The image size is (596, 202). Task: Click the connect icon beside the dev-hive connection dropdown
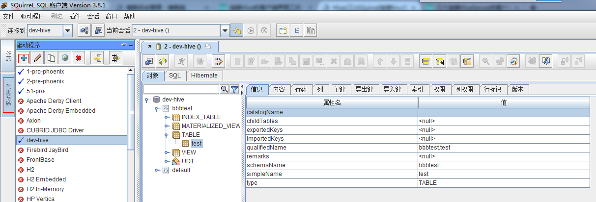click(84, 30)
